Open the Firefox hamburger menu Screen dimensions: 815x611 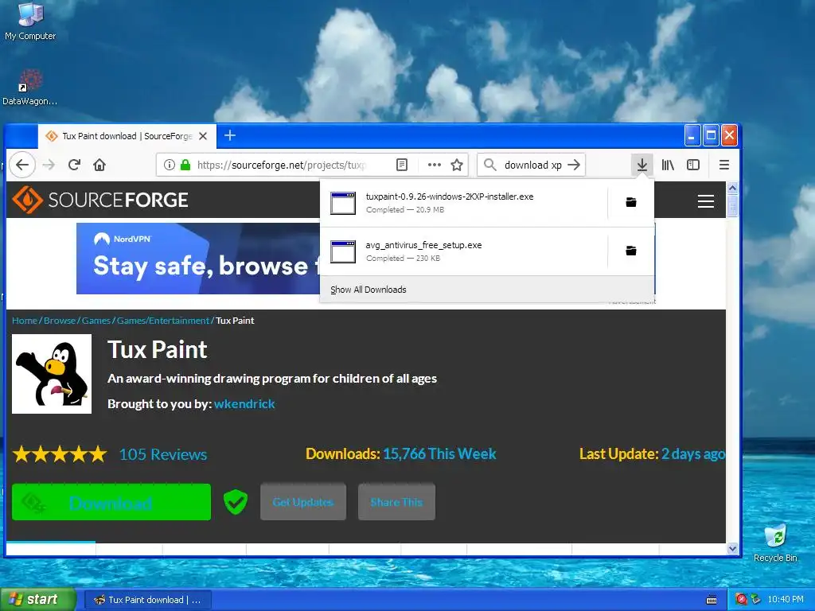(724, 165)
